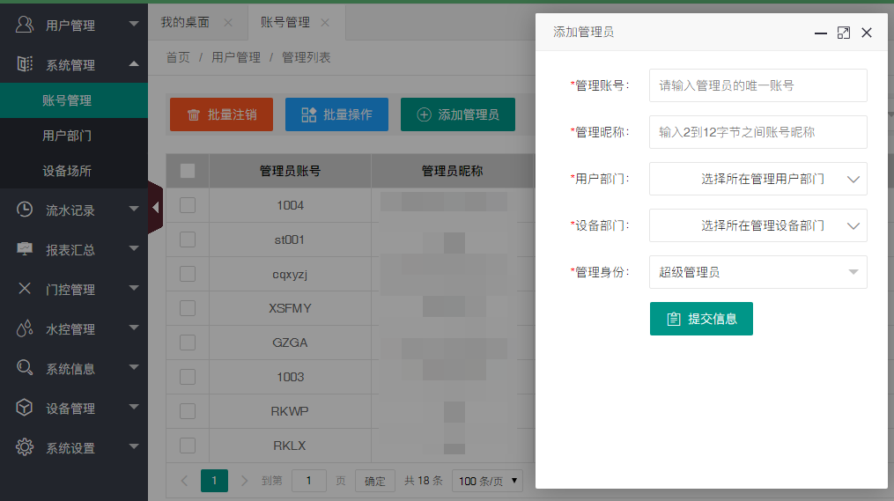This screenshot has width=894, height=501.
Task: Click the 添加管理员 button
Action: tap(458, 114)
